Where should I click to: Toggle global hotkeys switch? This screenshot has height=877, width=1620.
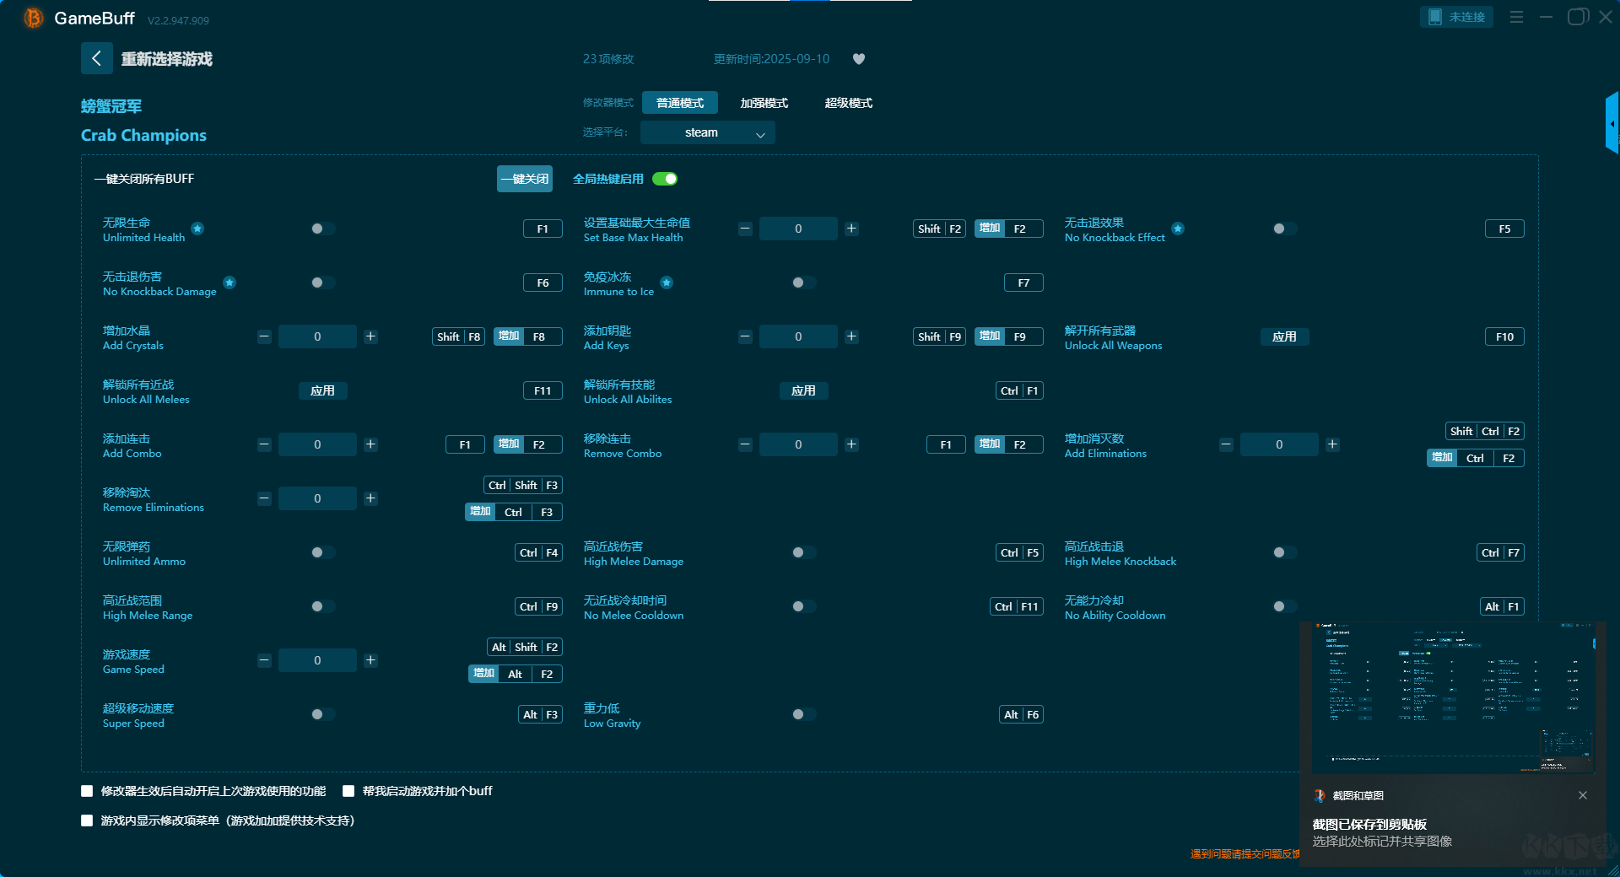pyautogui.click(x=665, y=179)
